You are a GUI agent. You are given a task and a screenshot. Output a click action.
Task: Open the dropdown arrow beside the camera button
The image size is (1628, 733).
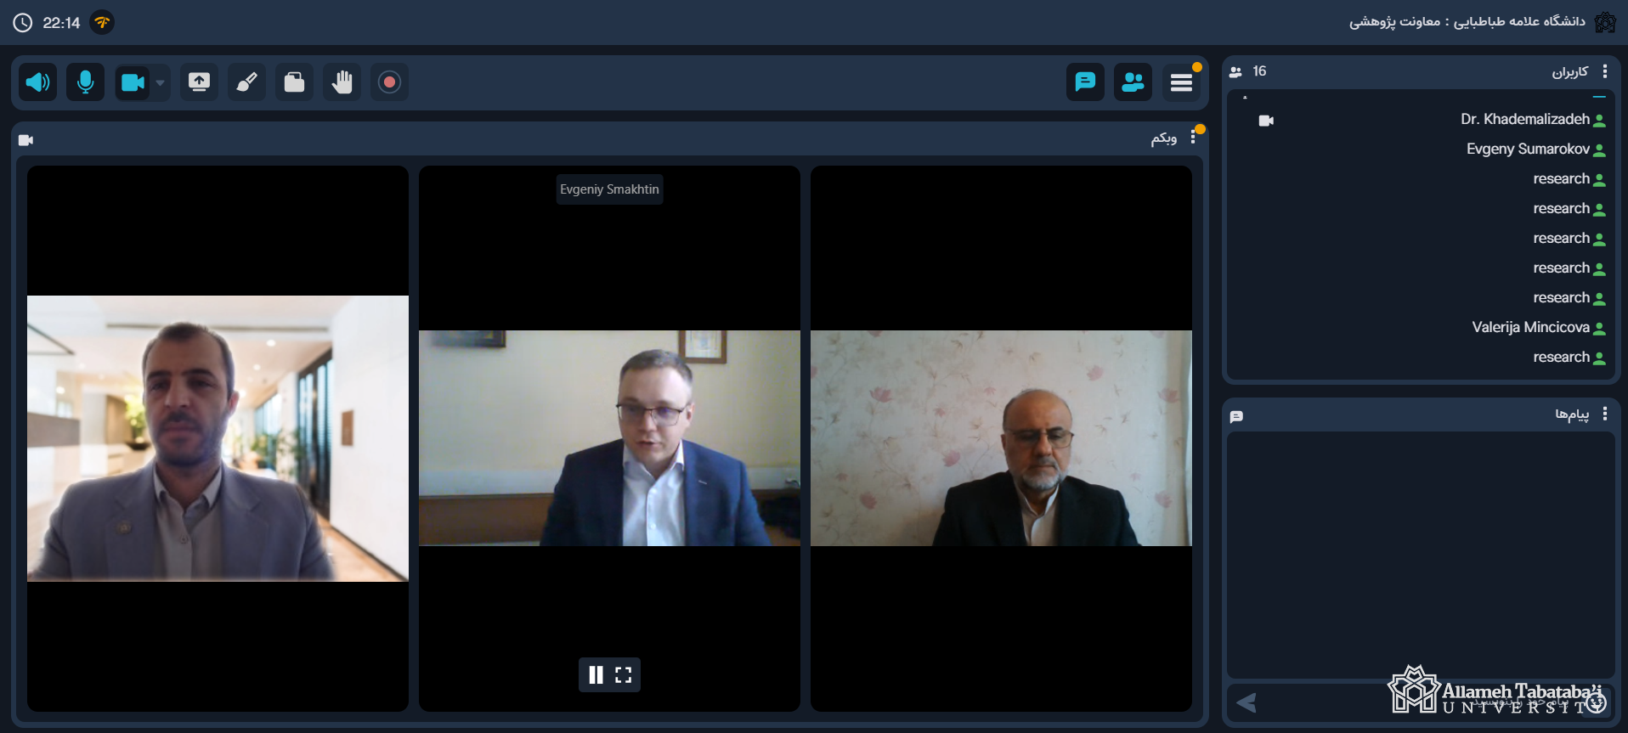point(161,83)
